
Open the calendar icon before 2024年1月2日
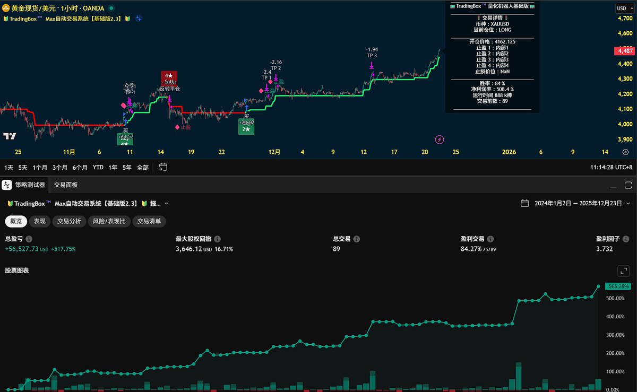click(524, 203)
